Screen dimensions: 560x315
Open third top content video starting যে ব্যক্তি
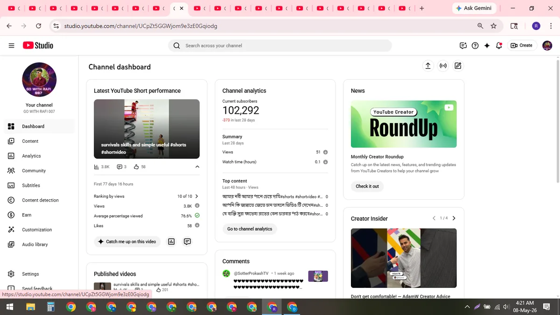[x=273, y=214]
